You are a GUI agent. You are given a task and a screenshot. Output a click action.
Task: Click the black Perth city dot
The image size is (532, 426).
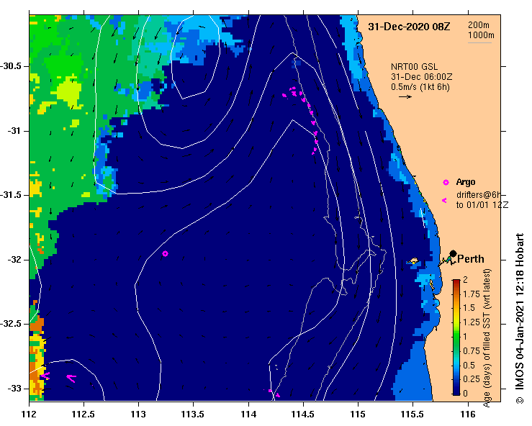click(453, 253)
